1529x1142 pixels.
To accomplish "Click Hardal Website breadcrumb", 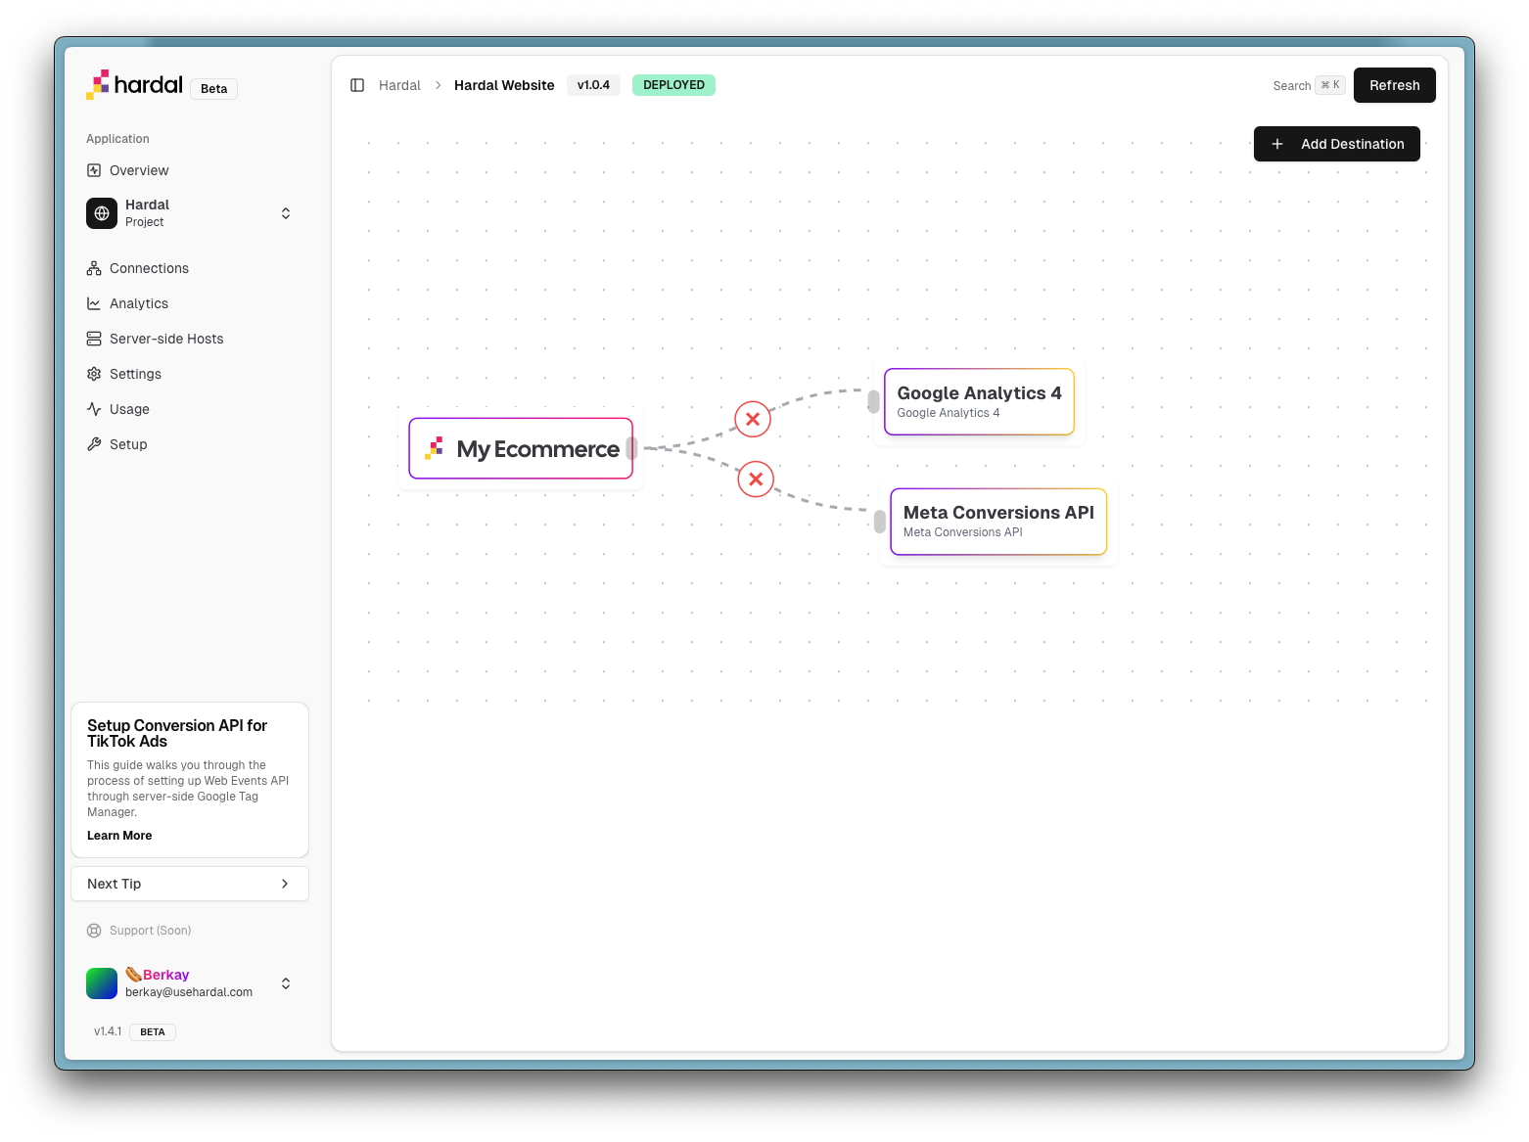I will (504, 85).
